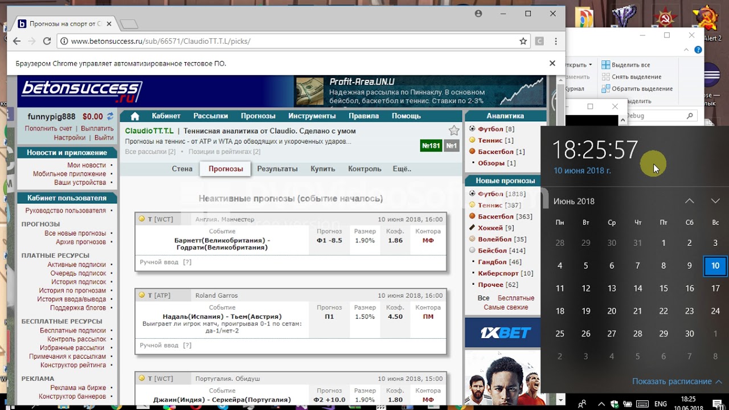This screenshot has width=729, height=410.
Task: Select highlighted day 10 in calendar
Action: point(715,265)
